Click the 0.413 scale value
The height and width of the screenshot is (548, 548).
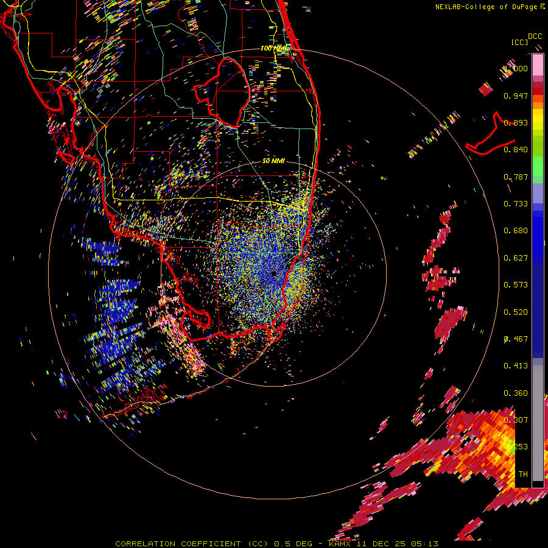[x=516, y=366]
